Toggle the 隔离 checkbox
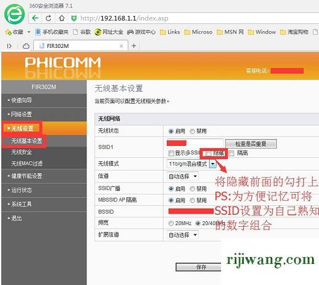This screenshot has width=319, height=285. [231, 153]
